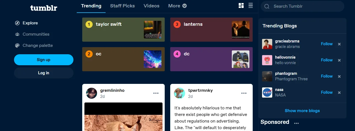Click the hellovonnie blog name

(x=285, y=57)
